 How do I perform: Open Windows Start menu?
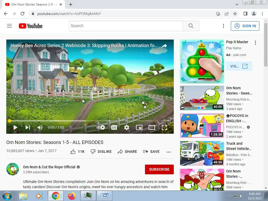pos(7,196)
